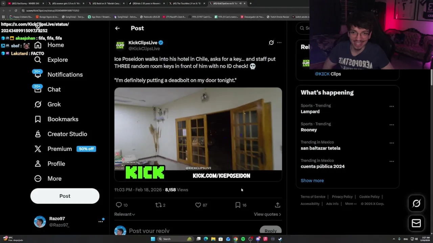Switch to Halo 2 20 years tab
433x243 pixels.
[147, 3]
